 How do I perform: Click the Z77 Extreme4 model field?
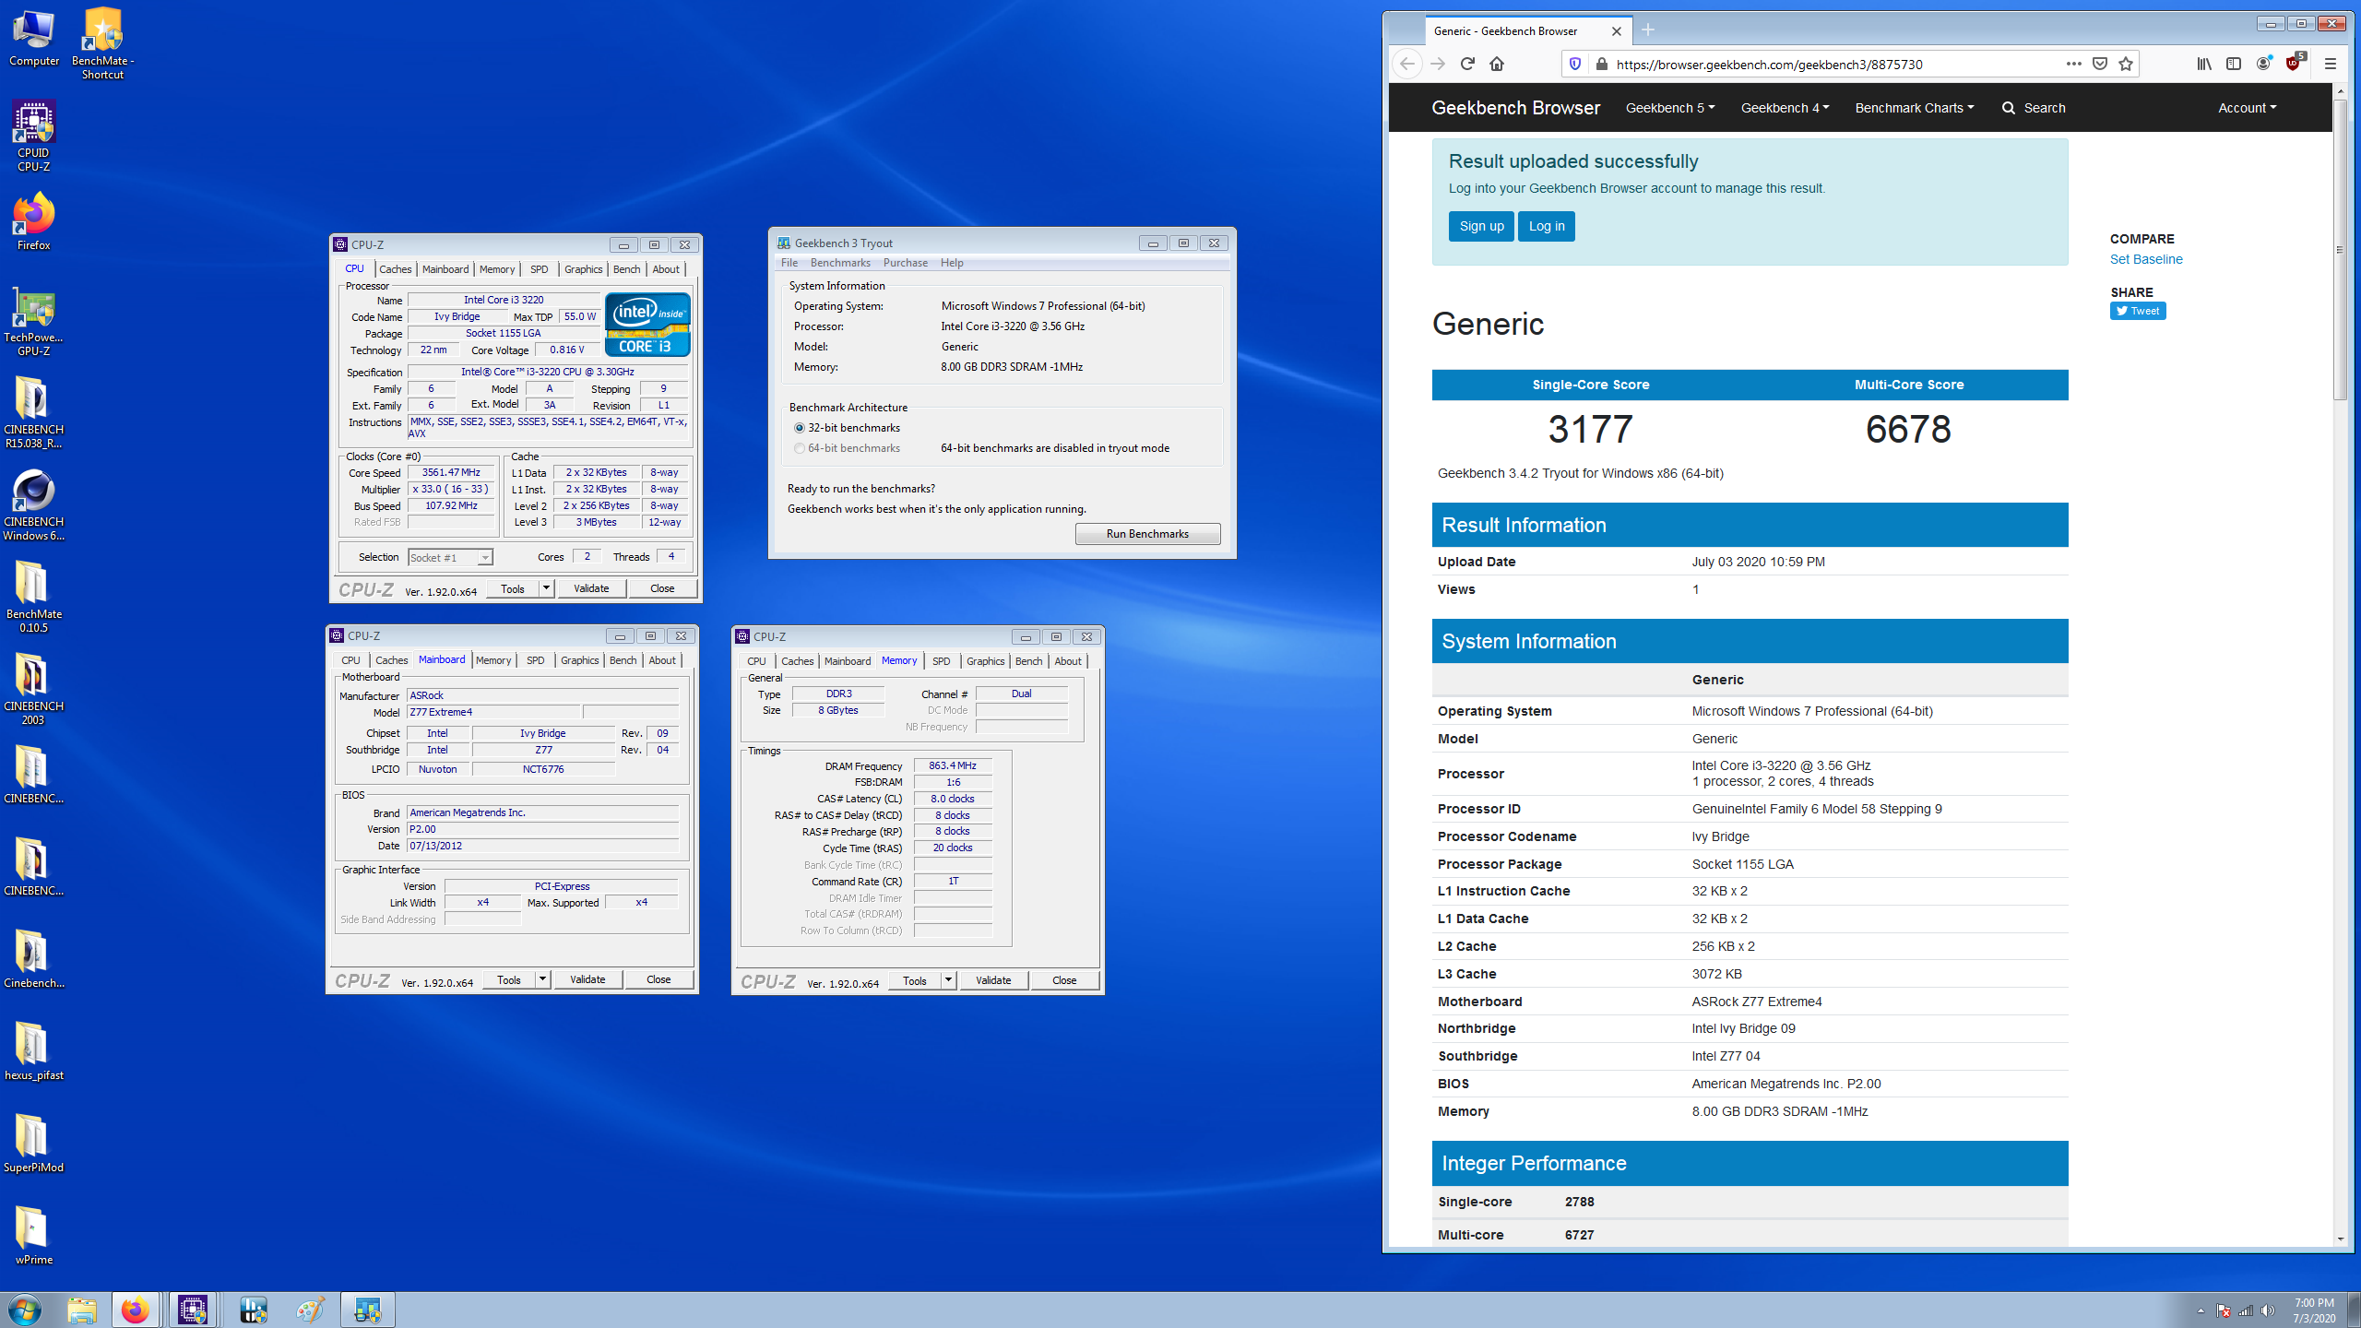[493, 712]
